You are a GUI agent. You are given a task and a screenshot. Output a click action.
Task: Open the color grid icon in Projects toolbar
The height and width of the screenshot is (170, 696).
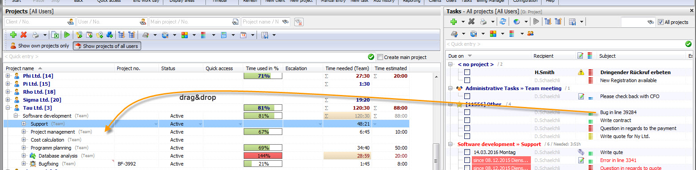185,35
